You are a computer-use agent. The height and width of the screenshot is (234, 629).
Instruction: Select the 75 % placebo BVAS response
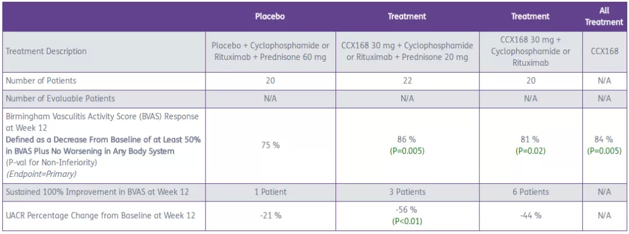(x=270, y=145)
